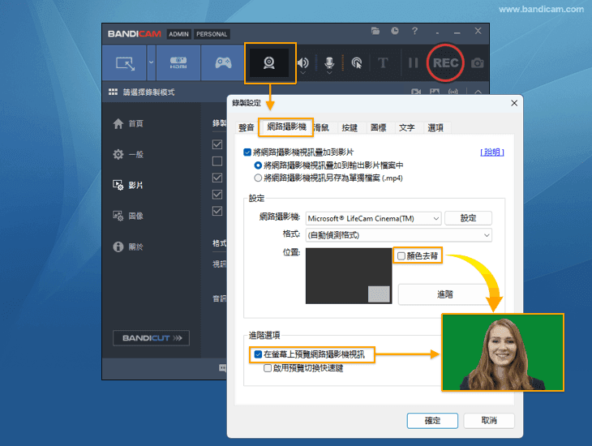Select overlay webcam into output file radio
The width and height of the screenshot is (592, 446).
258,165
